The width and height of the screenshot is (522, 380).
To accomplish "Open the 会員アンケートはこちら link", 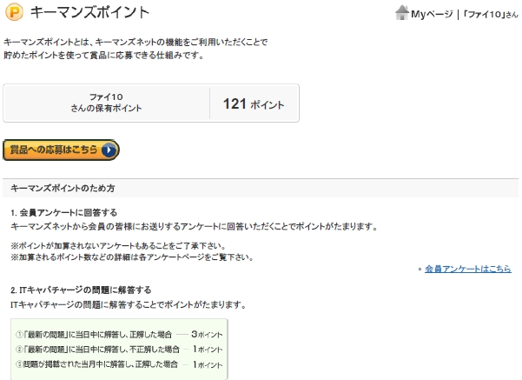I will pyautogui.click(x=467, y=270).
